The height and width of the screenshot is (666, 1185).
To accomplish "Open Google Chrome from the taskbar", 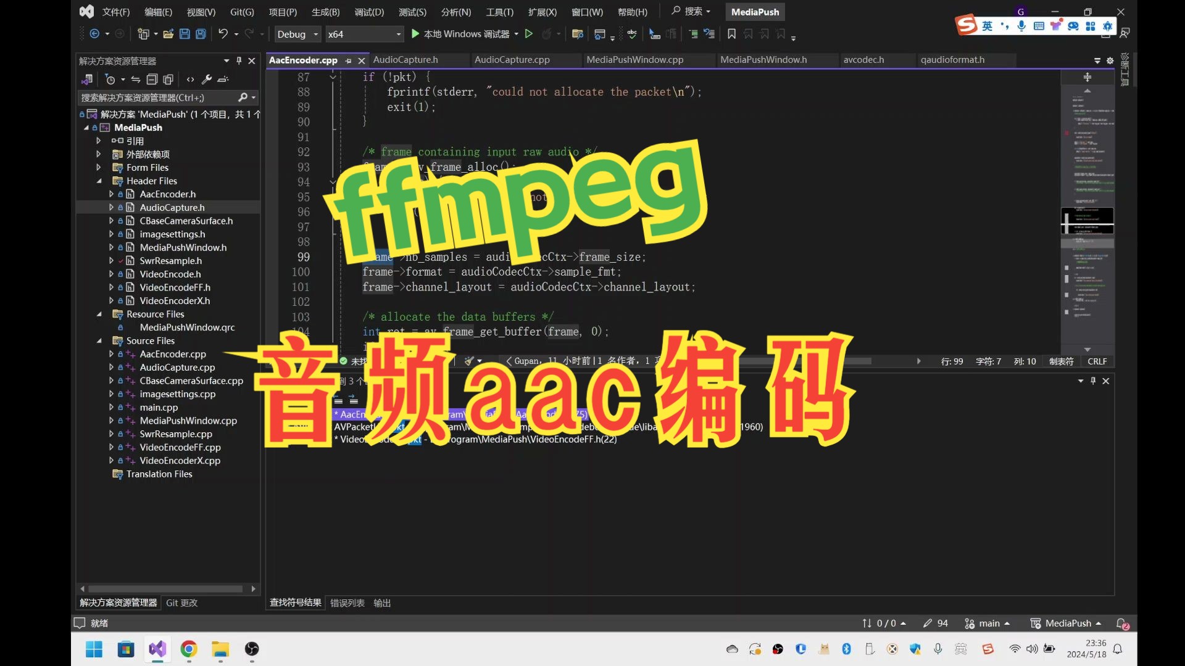I will (189, 649).
